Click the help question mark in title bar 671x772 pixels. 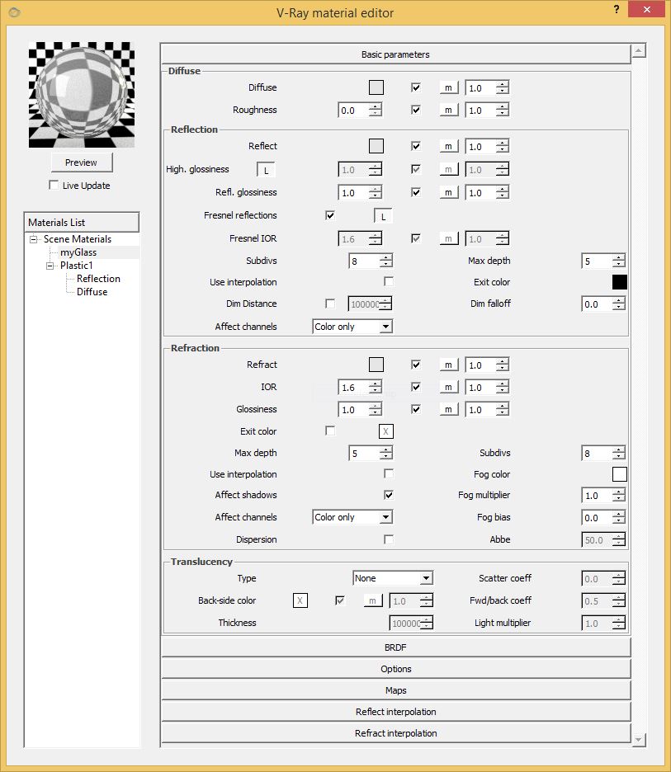point(617,9)
